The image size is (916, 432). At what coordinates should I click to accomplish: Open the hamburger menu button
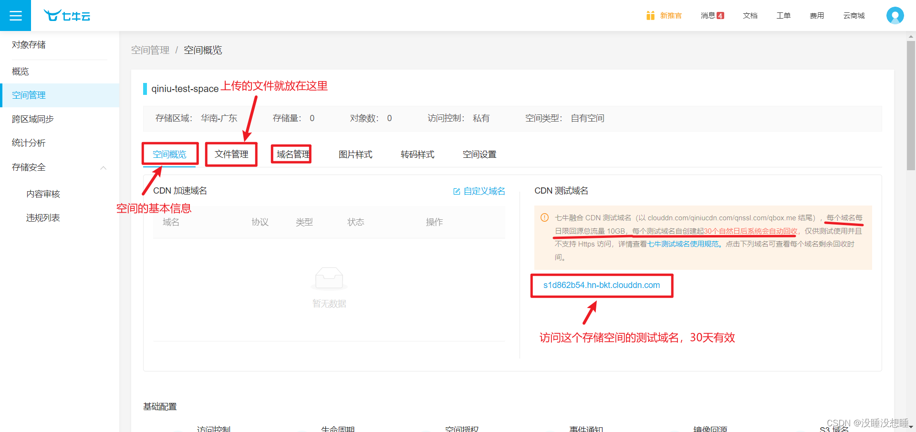15,15
